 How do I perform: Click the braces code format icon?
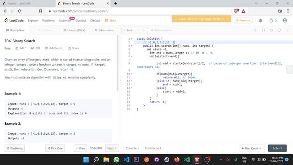263,30
